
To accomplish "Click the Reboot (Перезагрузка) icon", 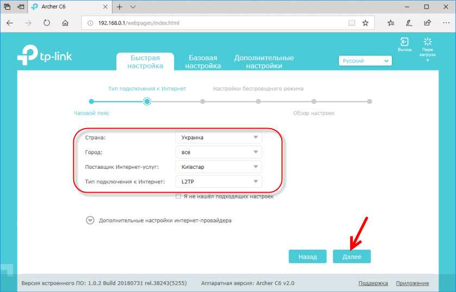I will coord(427,42).
